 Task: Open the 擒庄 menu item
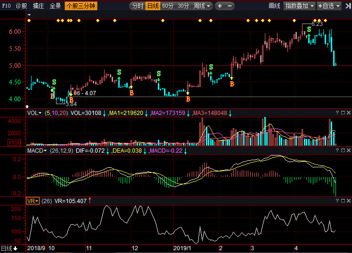click(x=38, y=6)
